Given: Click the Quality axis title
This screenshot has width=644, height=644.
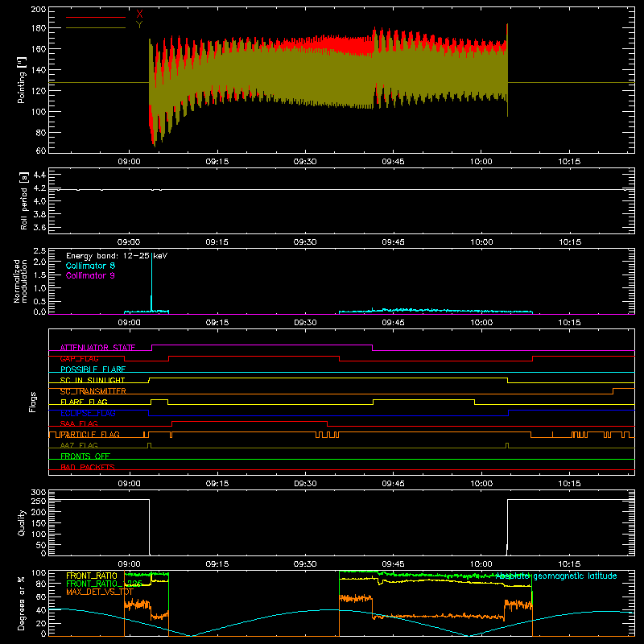Looking at the screenshot, I should click(22, 522).
